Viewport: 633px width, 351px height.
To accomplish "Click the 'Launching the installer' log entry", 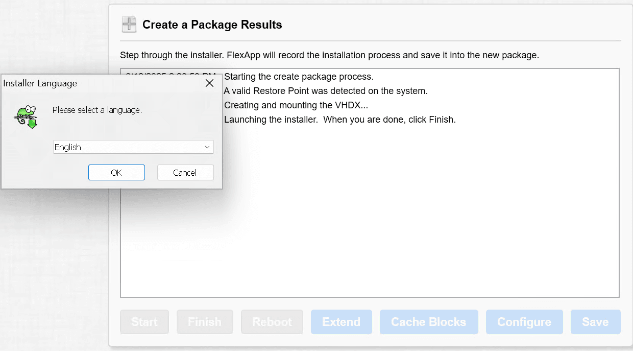I will (339, 120).
